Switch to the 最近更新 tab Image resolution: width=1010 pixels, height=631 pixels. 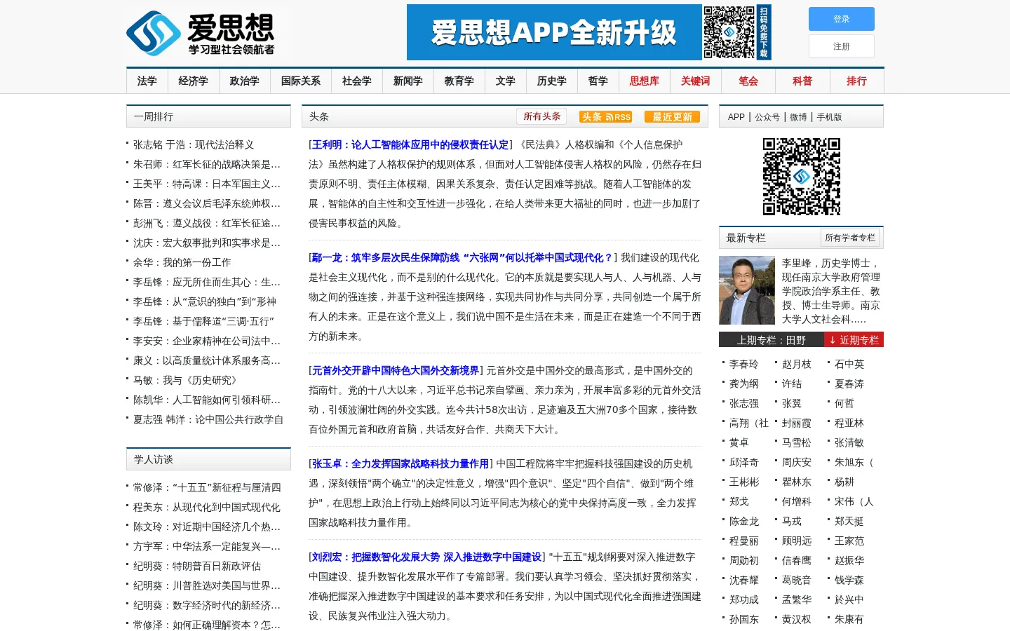[x=673, y=116]
